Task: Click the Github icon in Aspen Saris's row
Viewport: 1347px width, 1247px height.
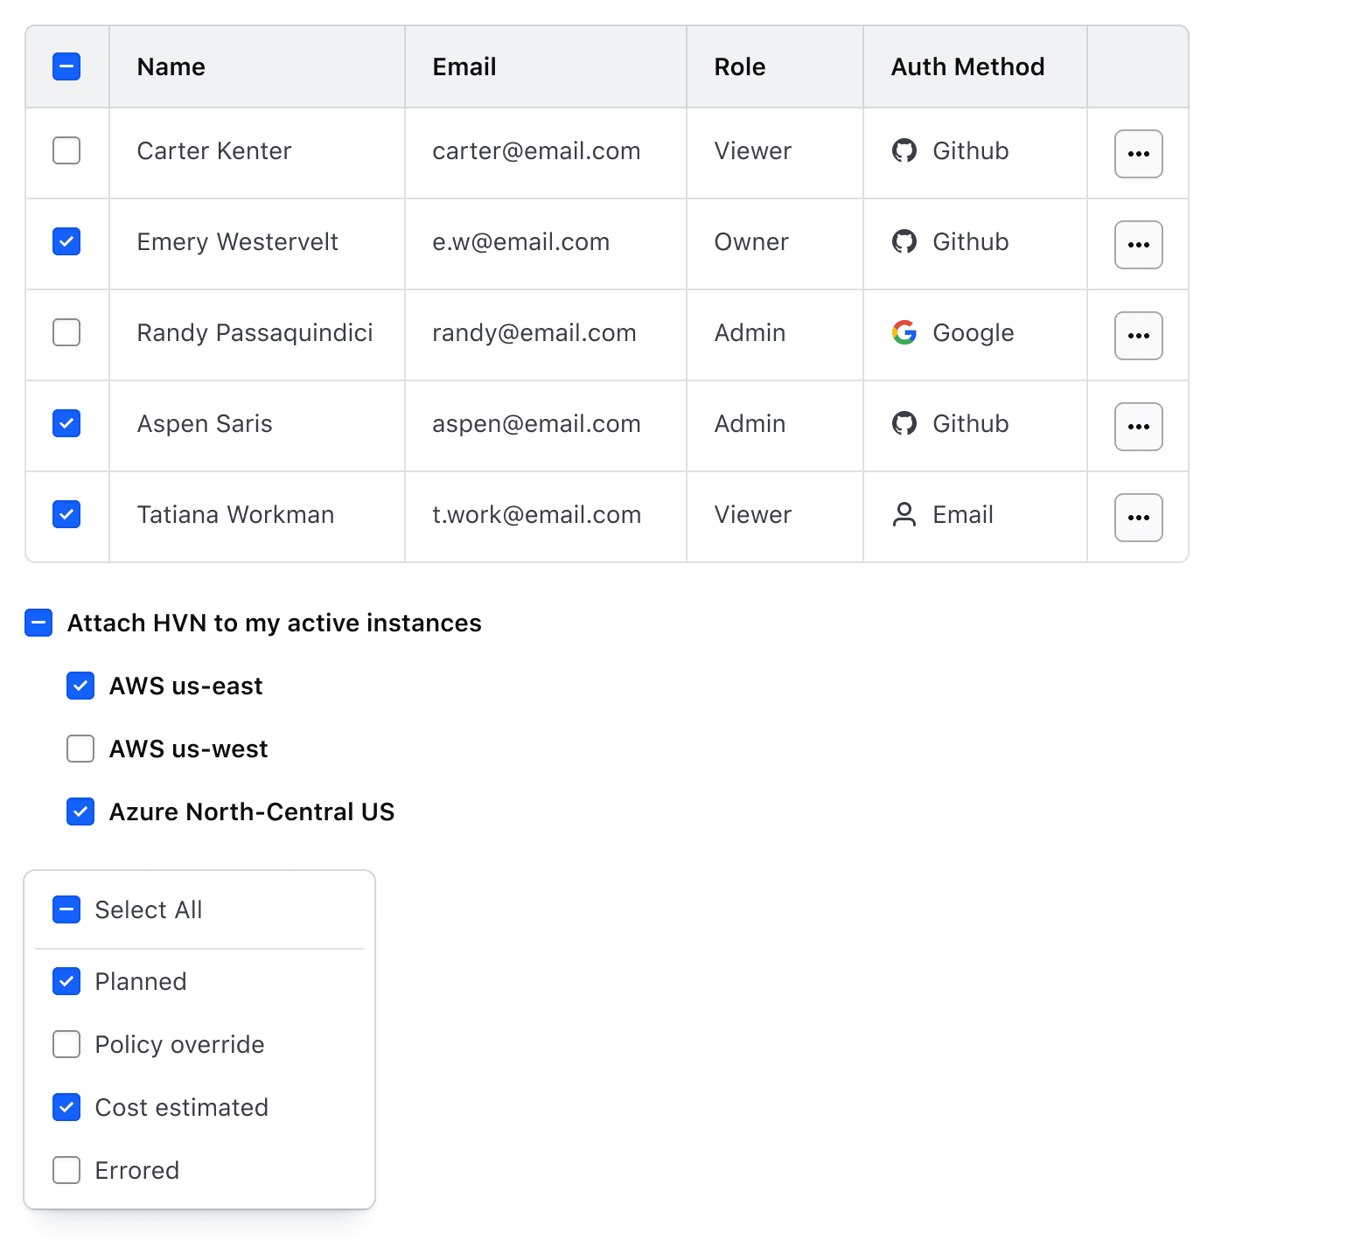Action: tap(905, 423)
